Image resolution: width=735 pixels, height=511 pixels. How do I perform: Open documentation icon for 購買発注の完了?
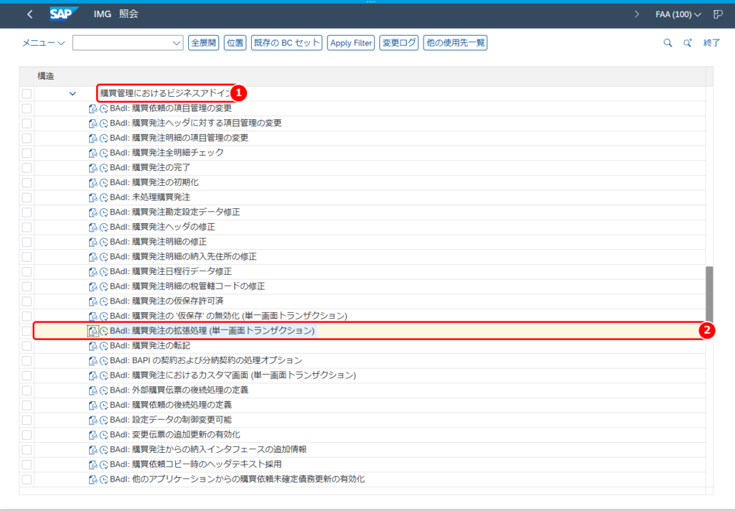(x=93, y=168)
